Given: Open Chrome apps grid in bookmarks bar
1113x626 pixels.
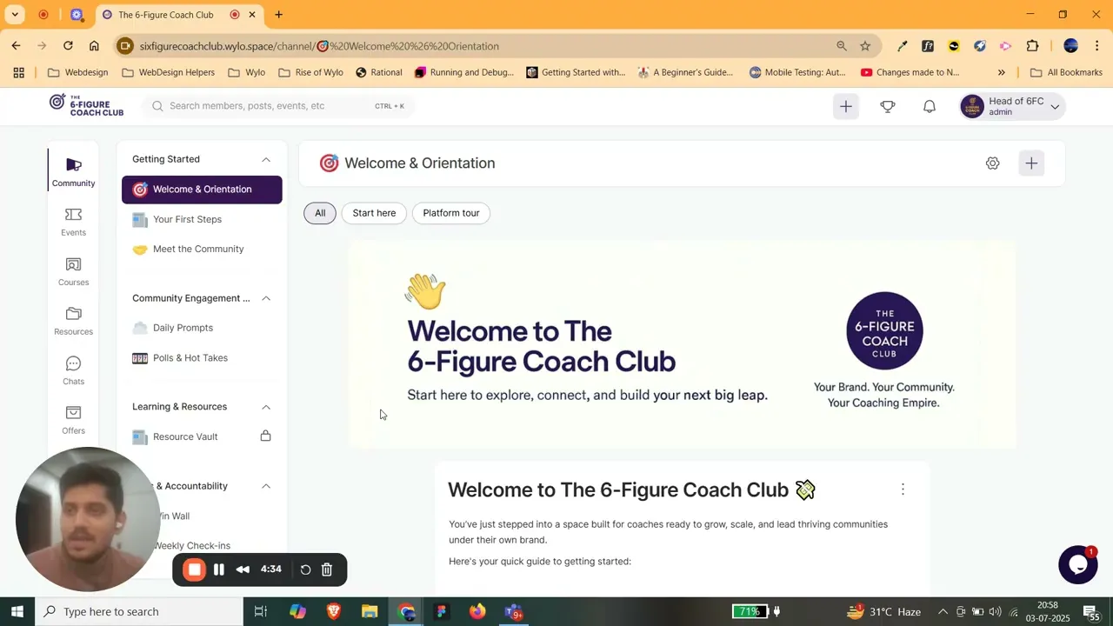Looking at the screenshot, I should point(18,72).
